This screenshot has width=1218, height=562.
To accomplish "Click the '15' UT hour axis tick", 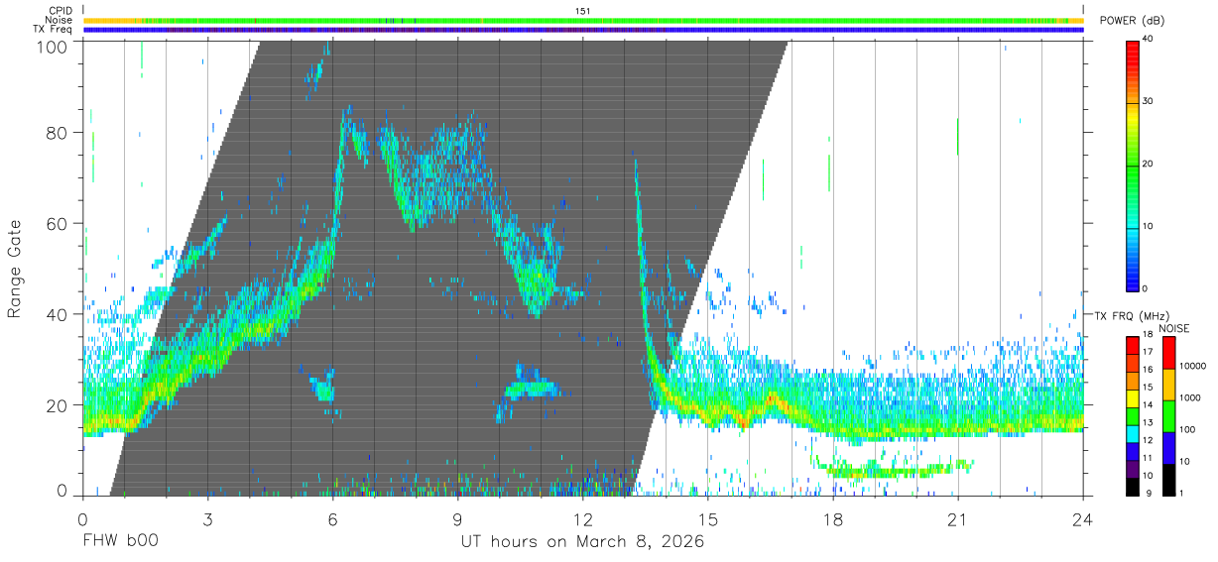I will click(x=708, y=518).
